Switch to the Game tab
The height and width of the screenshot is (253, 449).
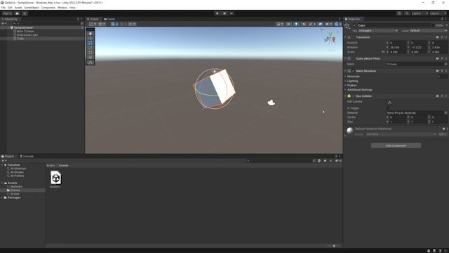[109, 19]
